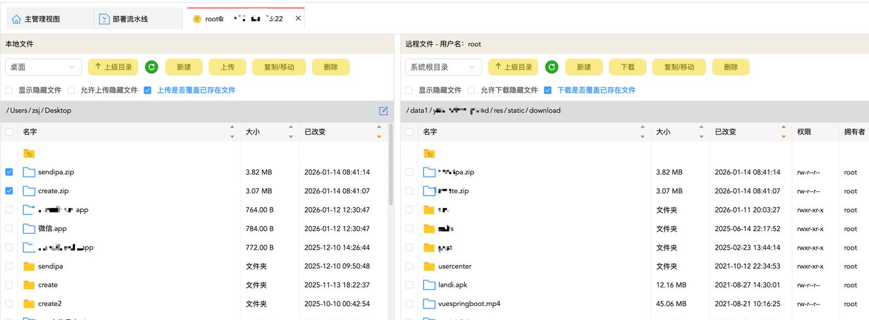Select the vuespringboot.mp4 file name

469,304
